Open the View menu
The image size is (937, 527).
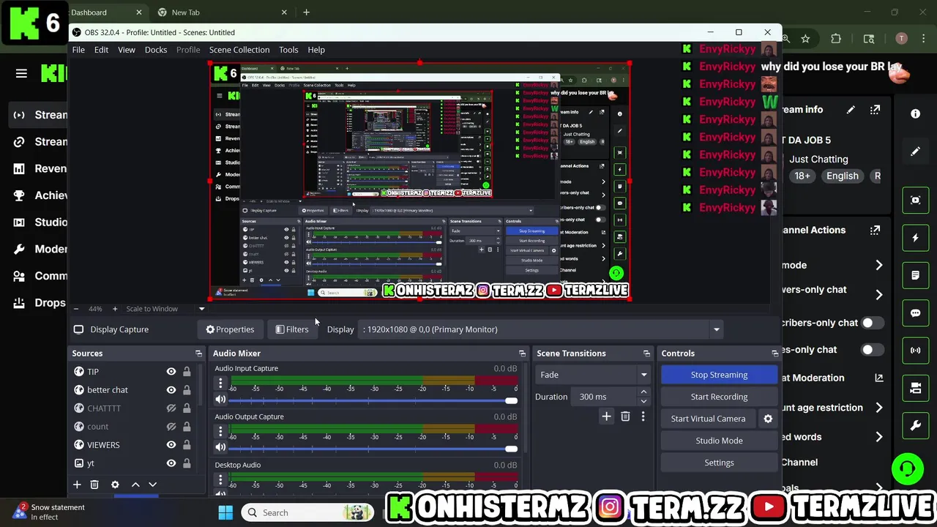point(127,50)
